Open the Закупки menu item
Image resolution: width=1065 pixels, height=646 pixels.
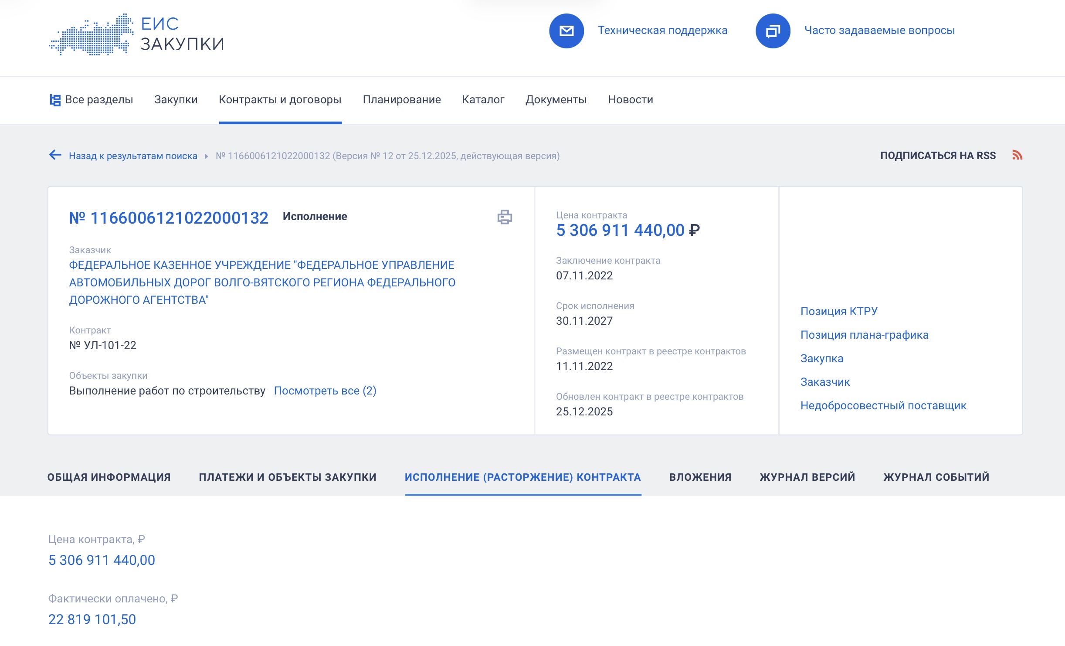tap(176, 100)
